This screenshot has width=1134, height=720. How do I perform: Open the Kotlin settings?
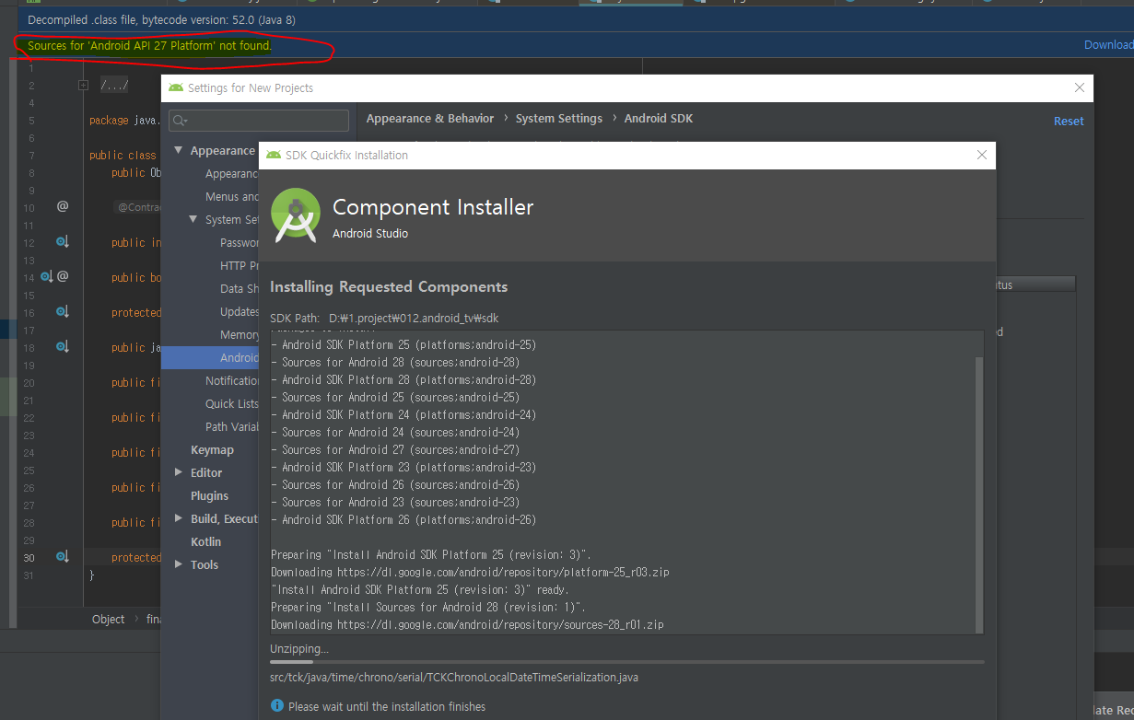pos(205,541)
